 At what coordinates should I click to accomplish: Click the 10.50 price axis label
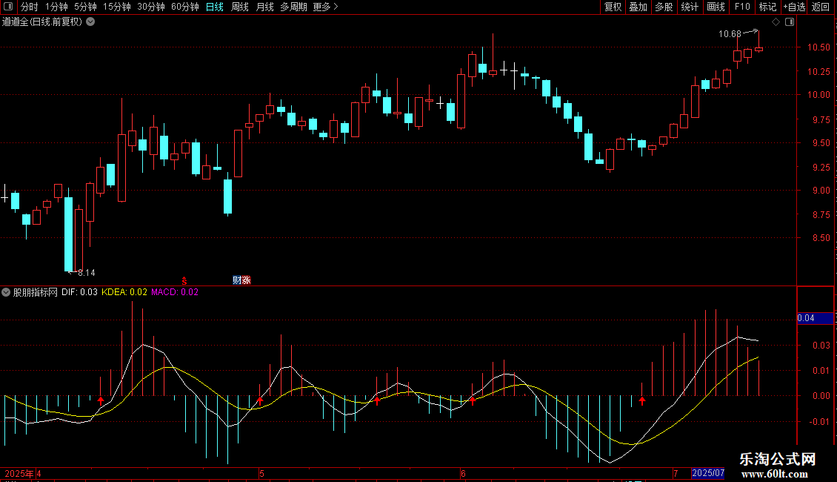[818, 47]
